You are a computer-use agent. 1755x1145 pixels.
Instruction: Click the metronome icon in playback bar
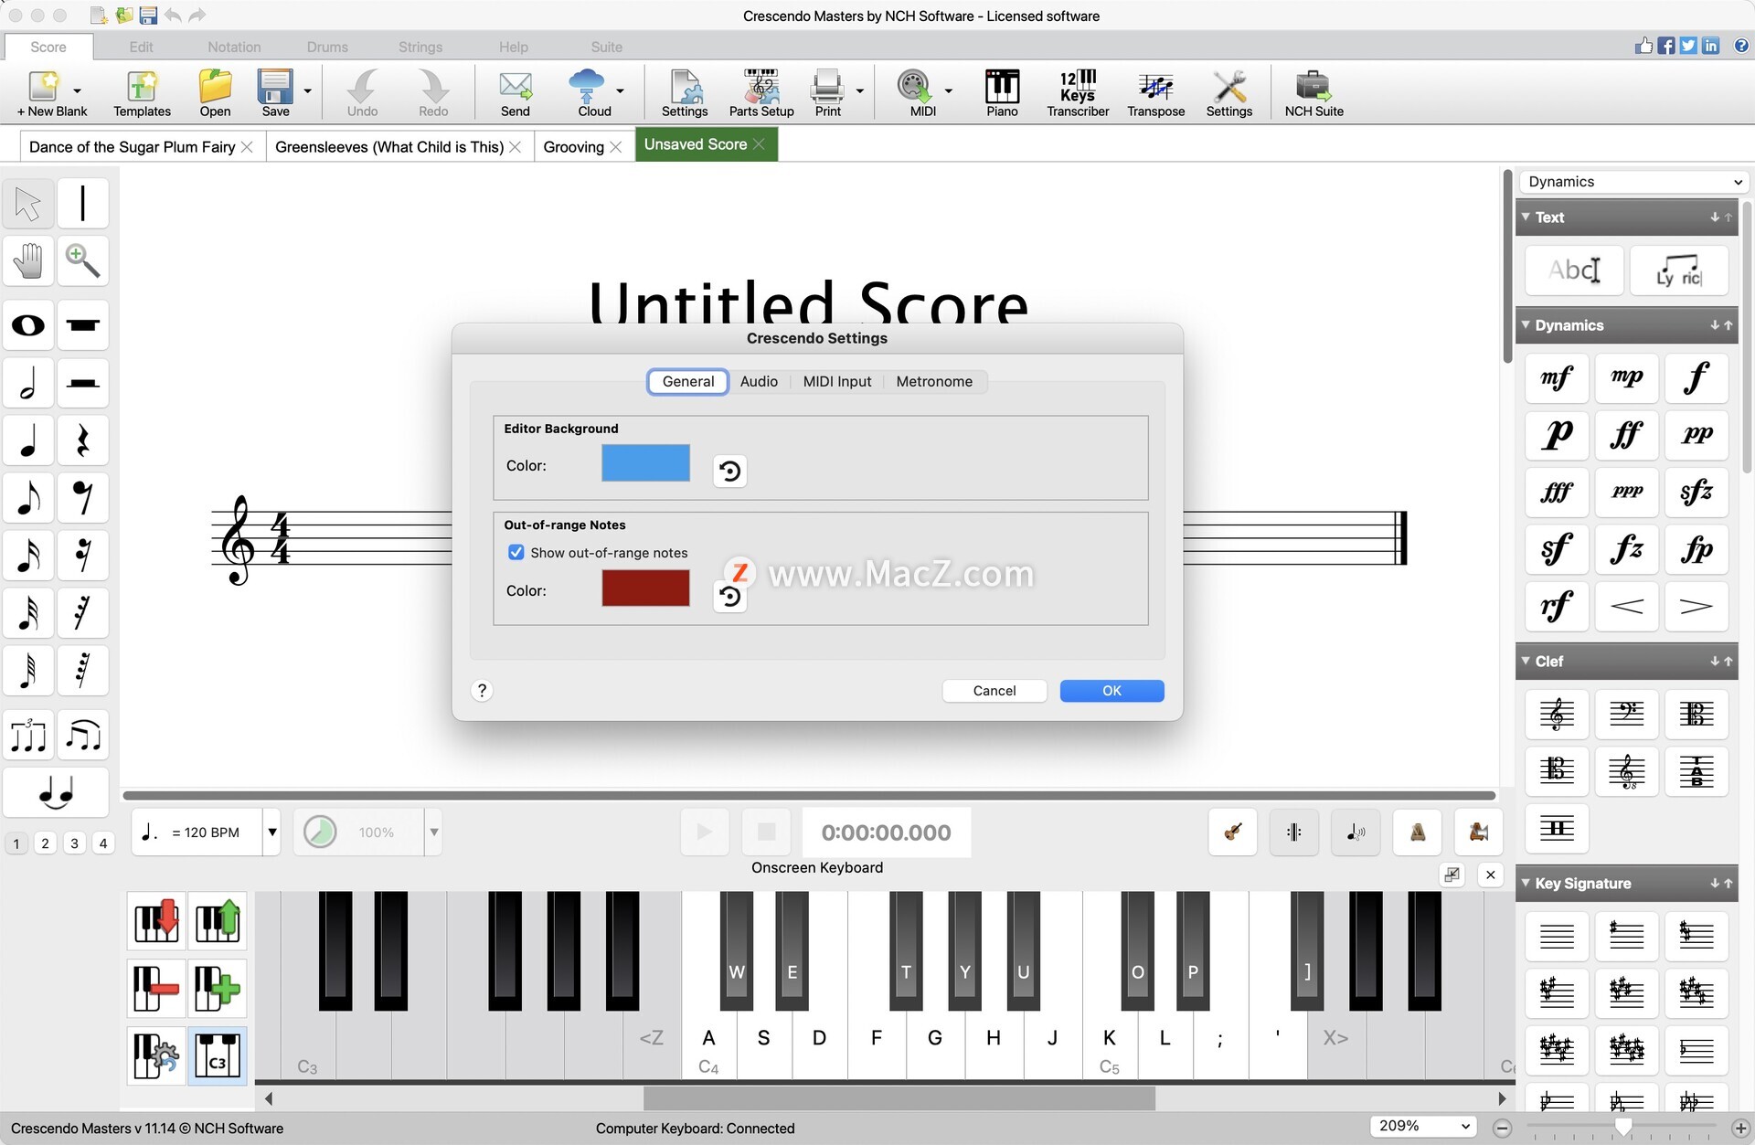point(1418,832)
